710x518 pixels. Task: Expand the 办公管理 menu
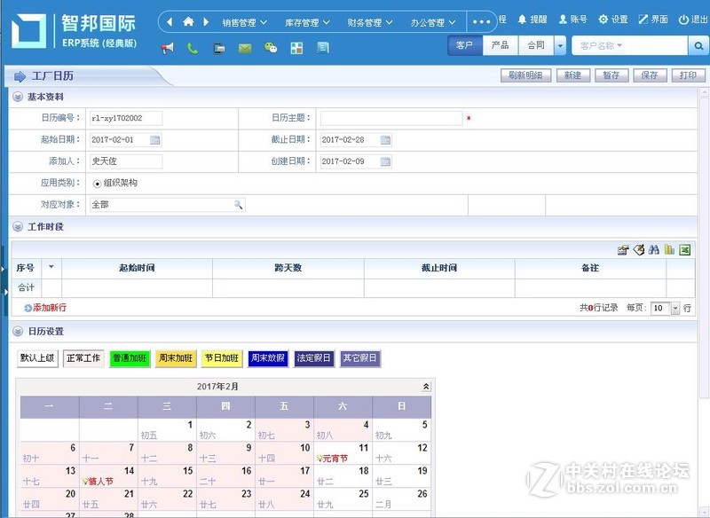433,22
